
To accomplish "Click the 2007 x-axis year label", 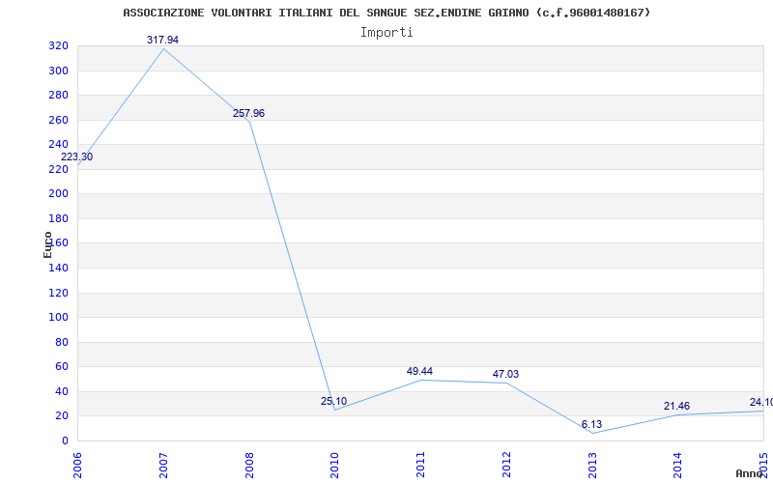I will tap(163, 466).
